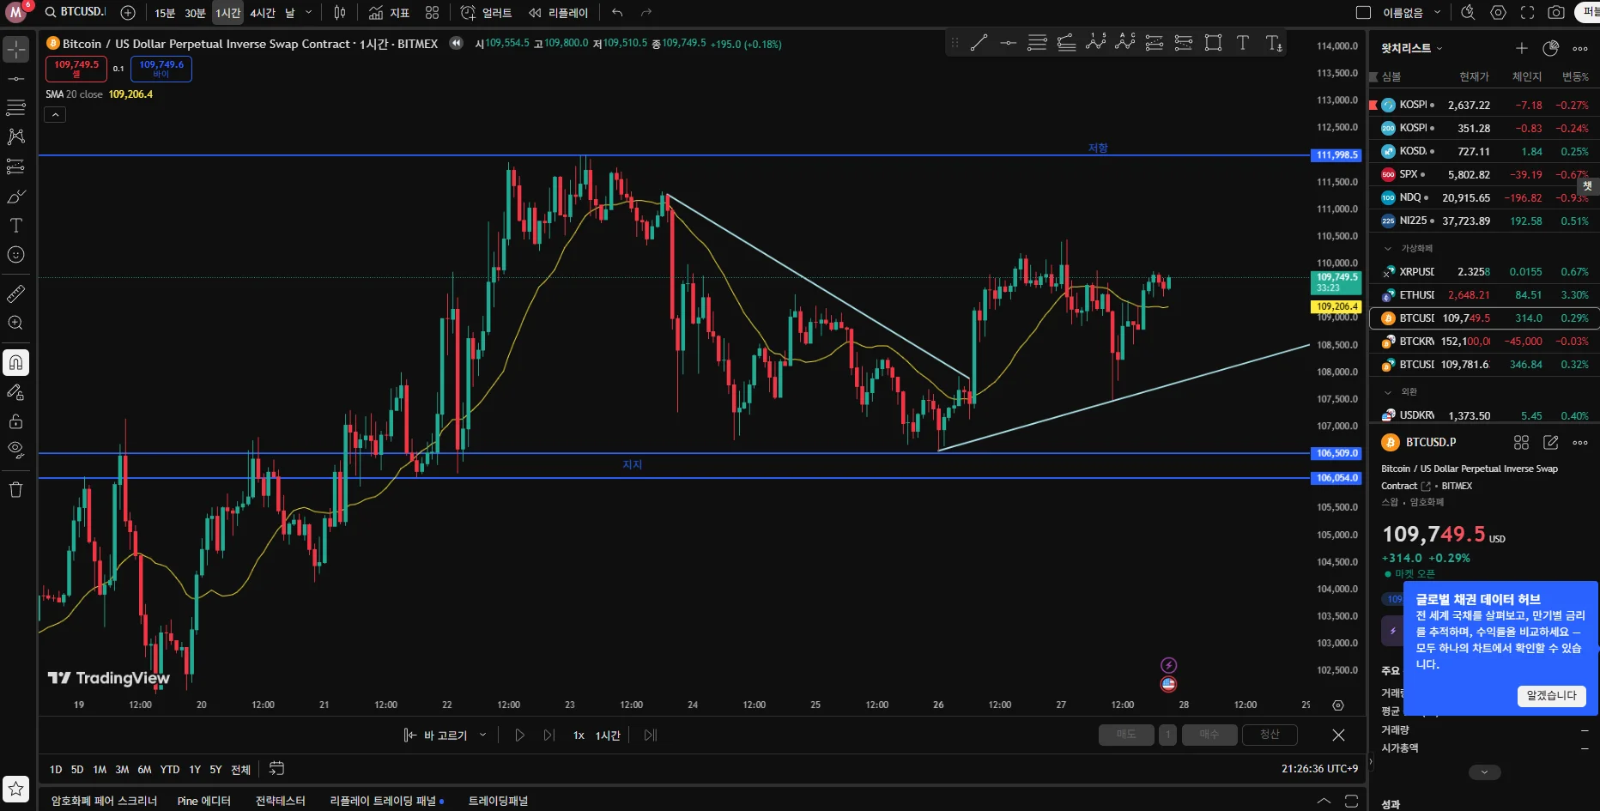This screenshot has height=811, width=1600.
Task: Open watchlist advanced view pie icon
Action: [1551, 48]
